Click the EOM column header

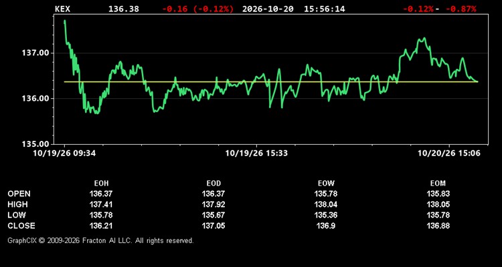click(438, 184)
